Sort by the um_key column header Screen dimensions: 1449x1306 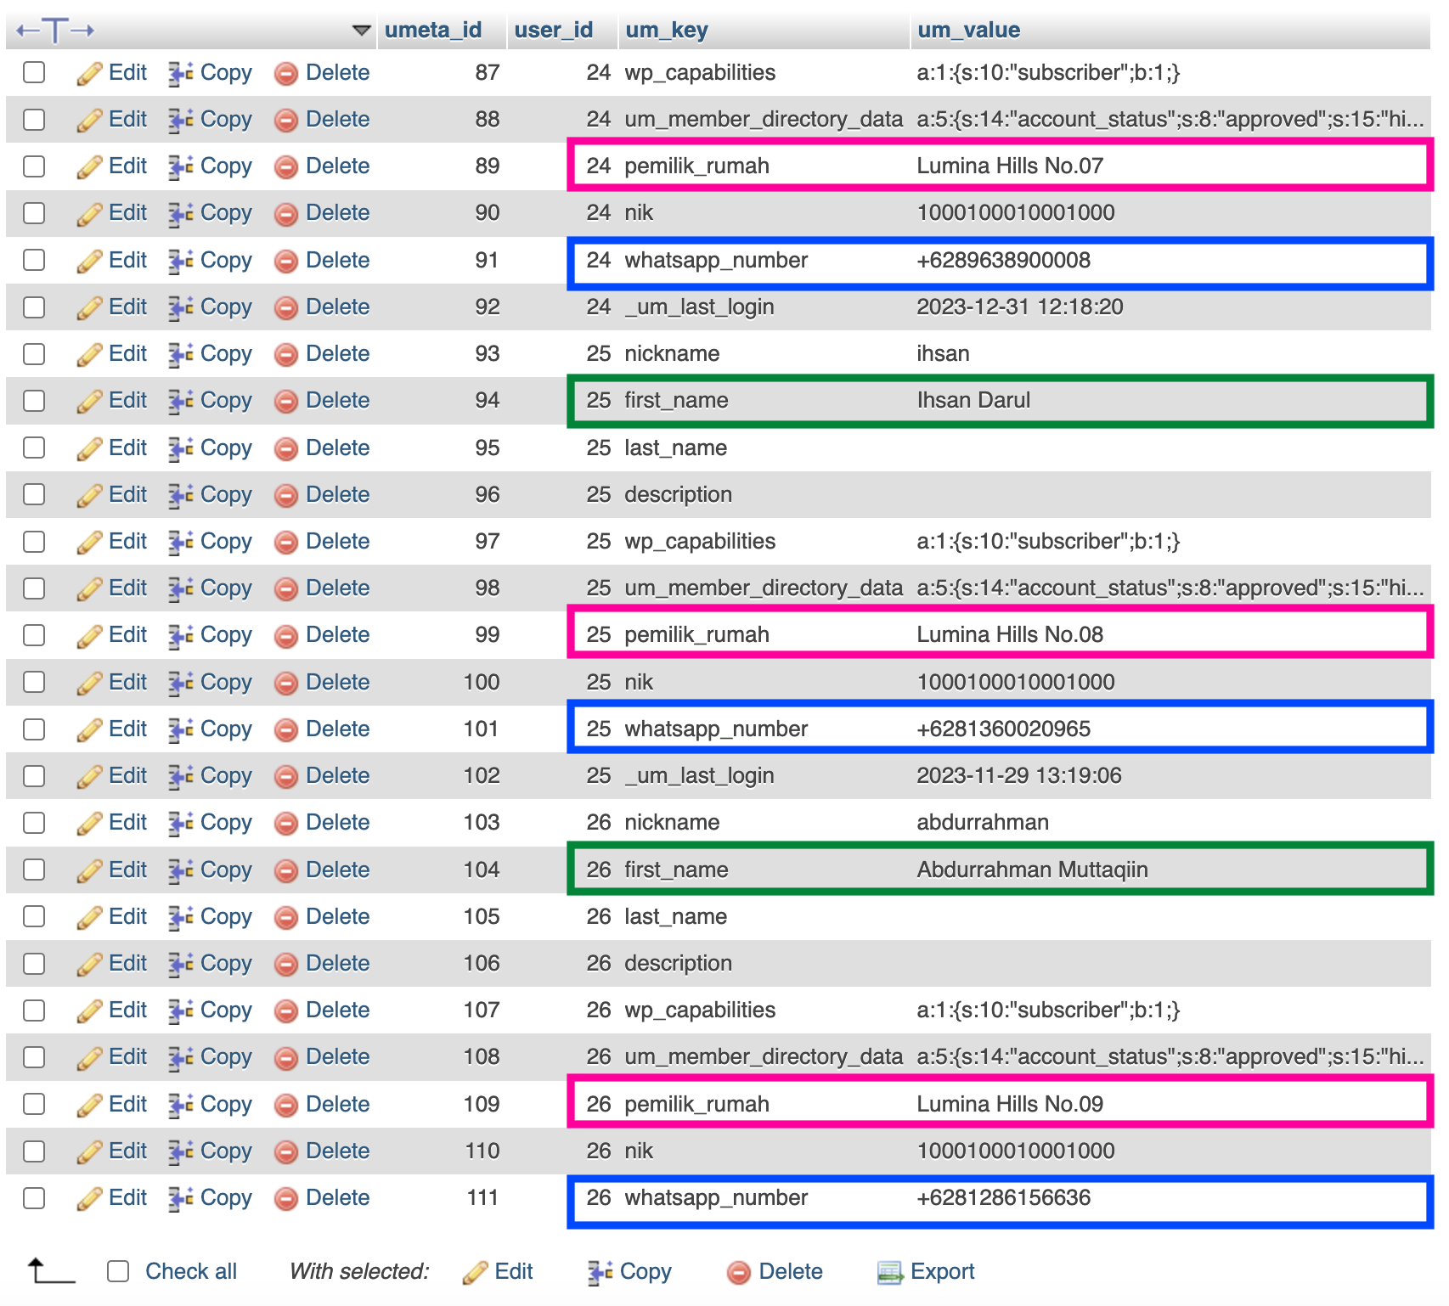pos(667,31)
